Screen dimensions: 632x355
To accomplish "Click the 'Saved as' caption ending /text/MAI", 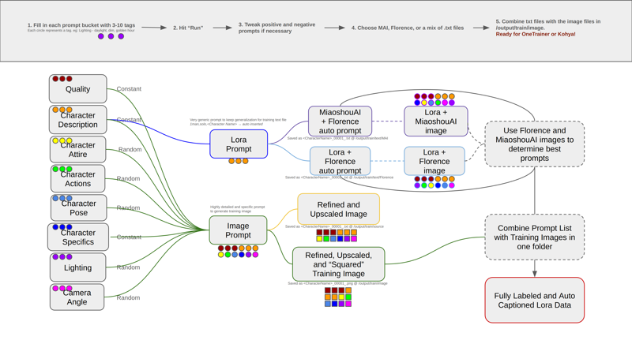I will click(x=337, y=139).
